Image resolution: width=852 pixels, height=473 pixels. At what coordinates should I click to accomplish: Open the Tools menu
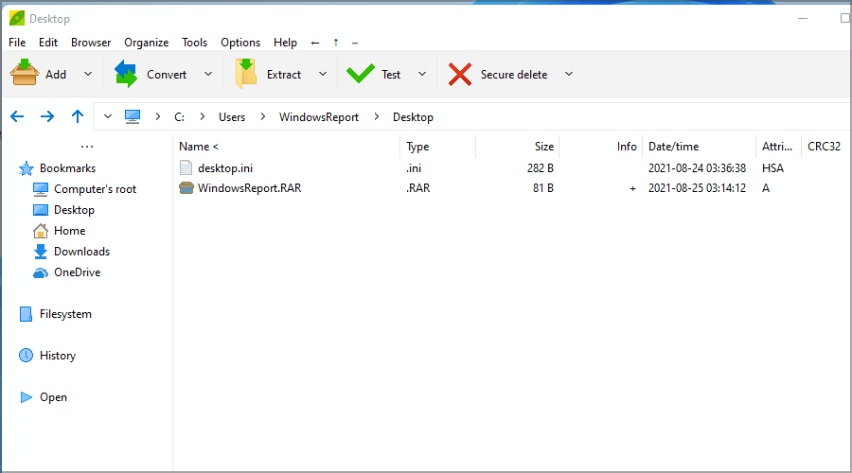pos(194,43)
